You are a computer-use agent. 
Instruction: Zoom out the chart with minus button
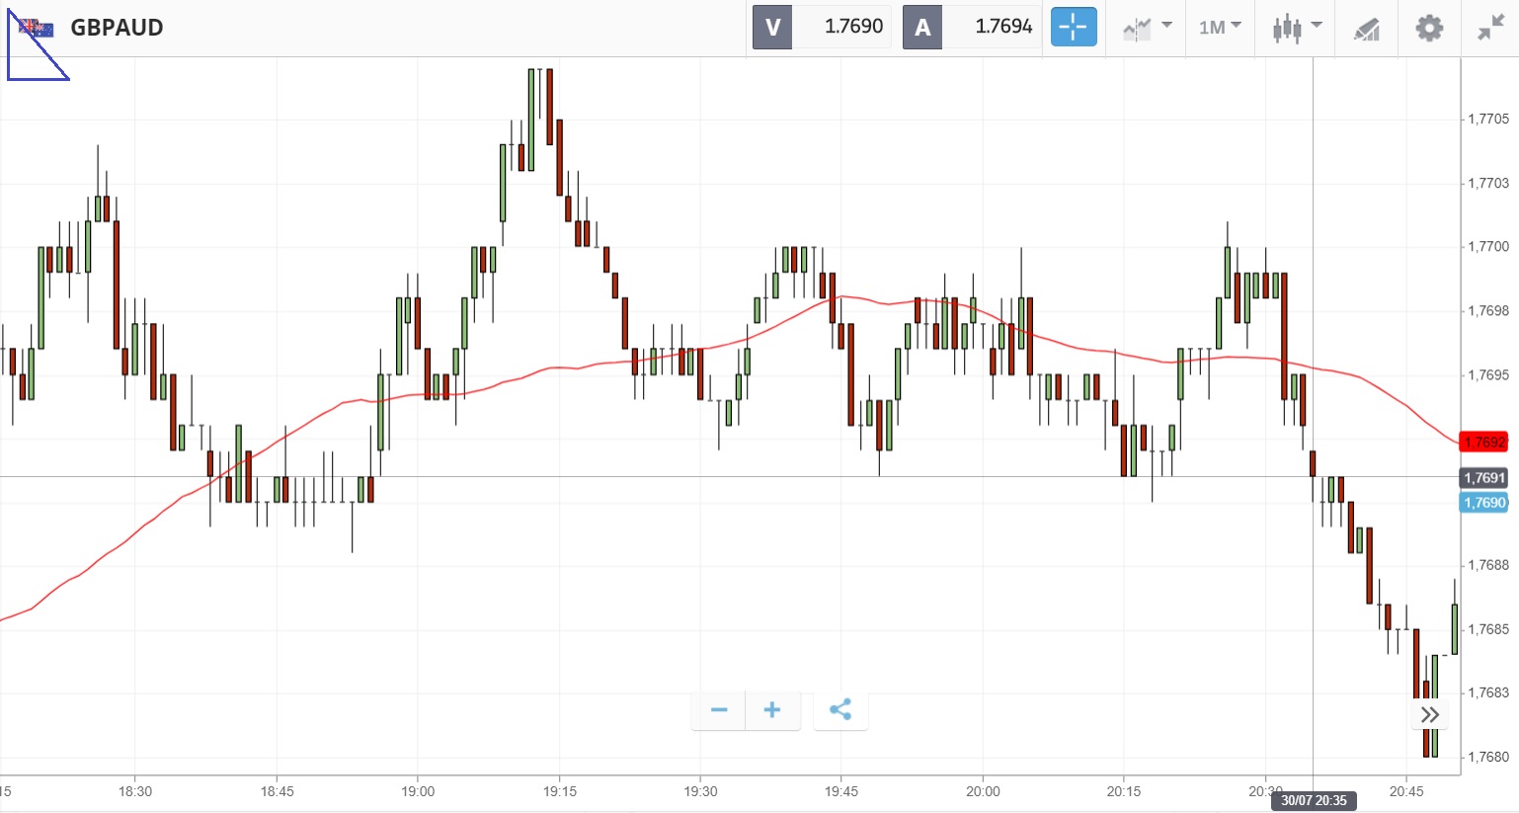click(x=719, y=710)
